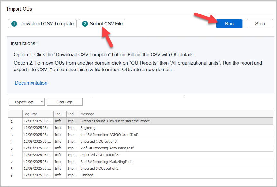Select the 'Imported 3 OUs out of 3' row
This screenshot has height=187, width=277.
pyautogui.click(x=100, y=168)
